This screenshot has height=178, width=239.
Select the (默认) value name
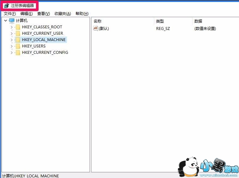point(104,28)
